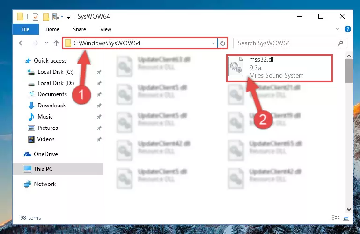The height and width of the screenshot is (234, 360).
Task: Open the Share ribbon tab
Action: [x=80, y=29]
